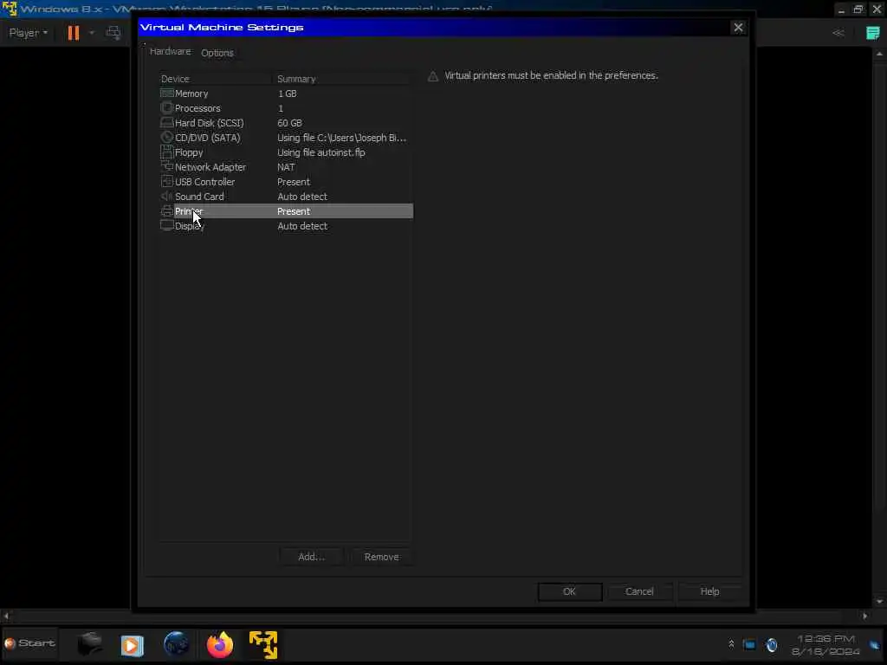Click the vertical scrollbar down arrow
This screenshot has width=887, height=665.
tap(879, 602)
